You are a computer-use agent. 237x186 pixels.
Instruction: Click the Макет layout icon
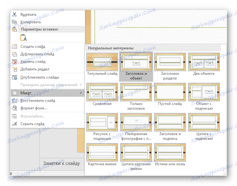click(14, 93)
